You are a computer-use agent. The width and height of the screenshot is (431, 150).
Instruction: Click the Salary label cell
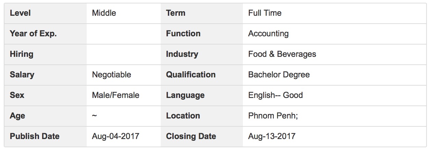coord(45,75)
